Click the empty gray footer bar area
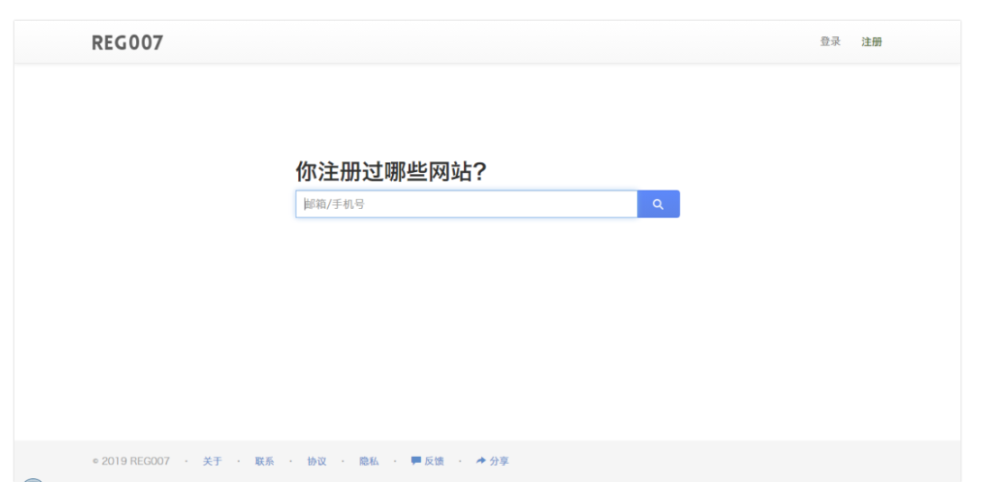 click(x=721, y=460)
